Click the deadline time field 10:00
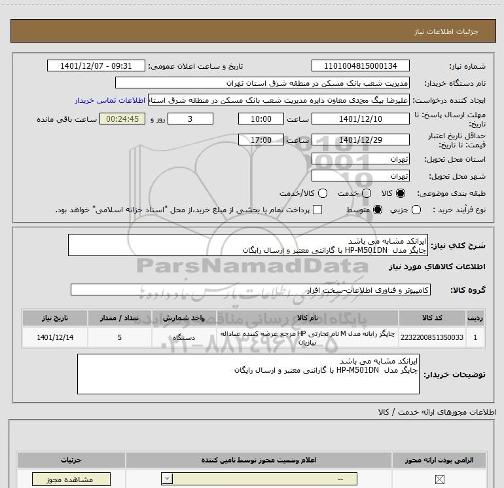This screenshot has height=488, width=504. point(261,119)
